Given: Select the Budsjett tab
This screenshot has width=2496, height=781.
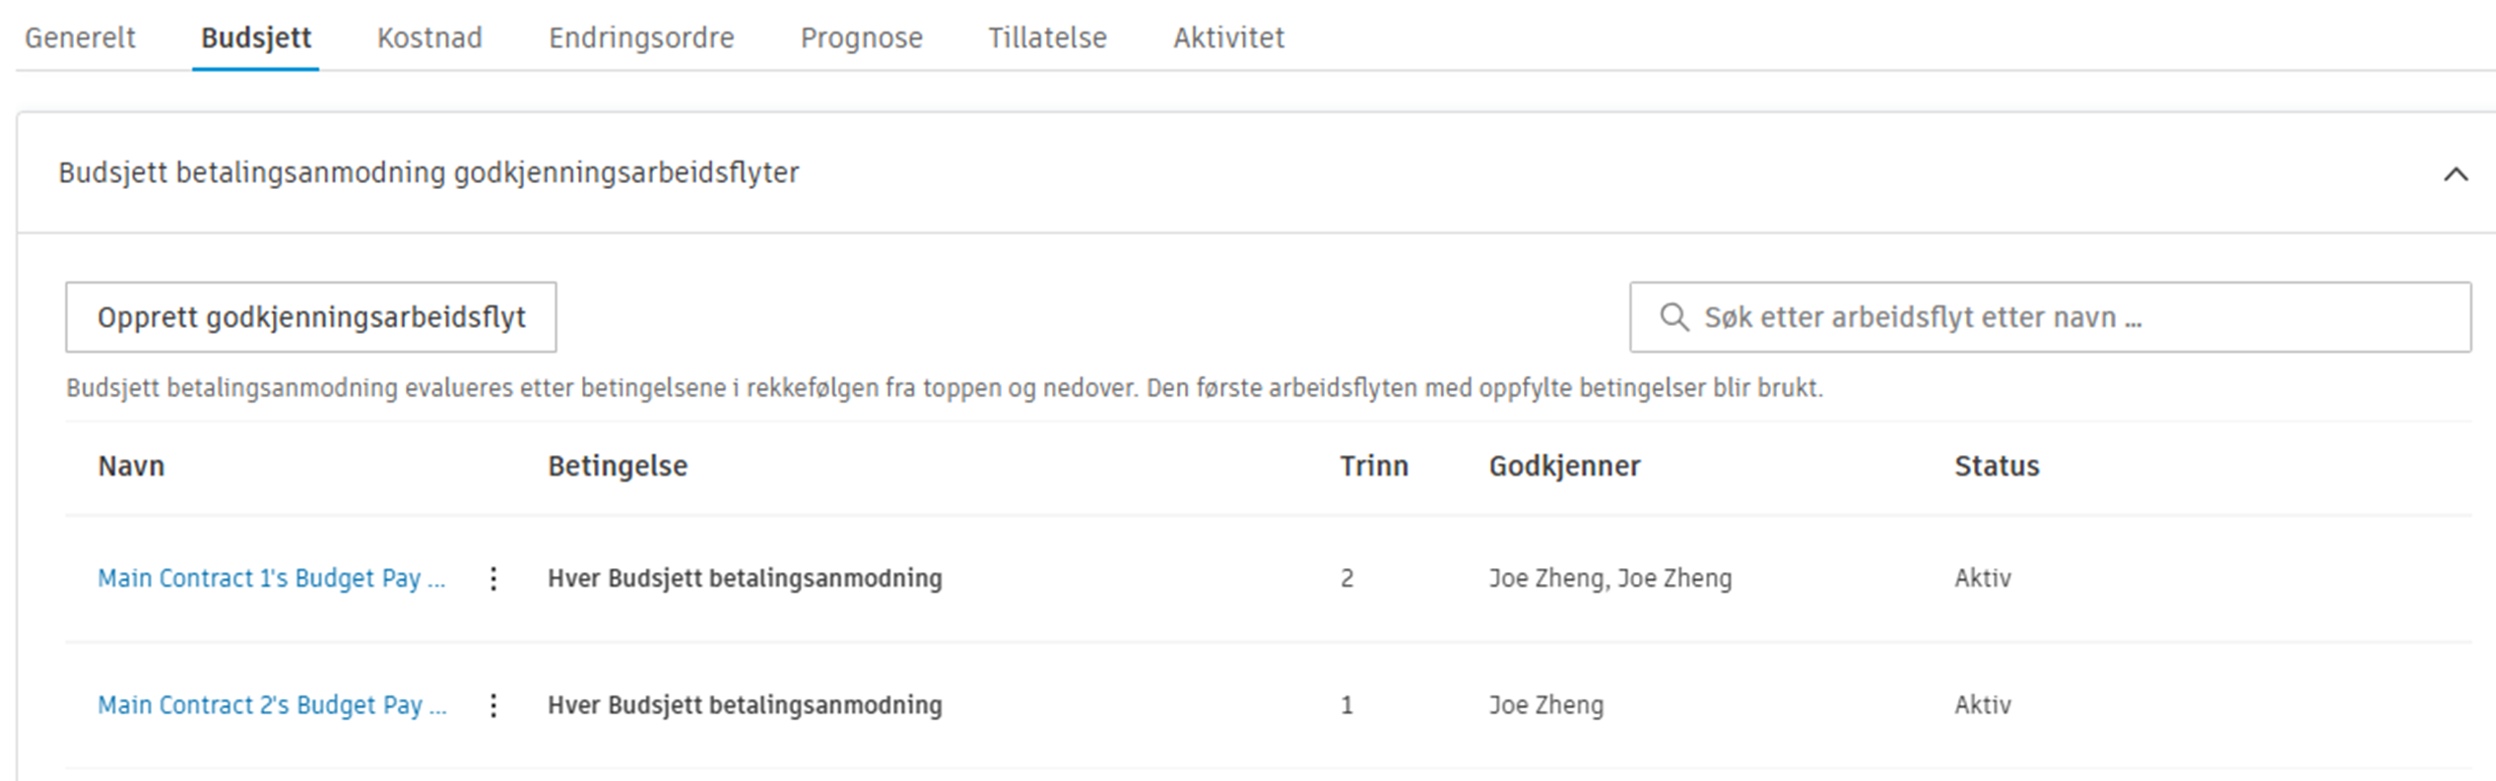Looking at the screenshot, I should point(256,37).
